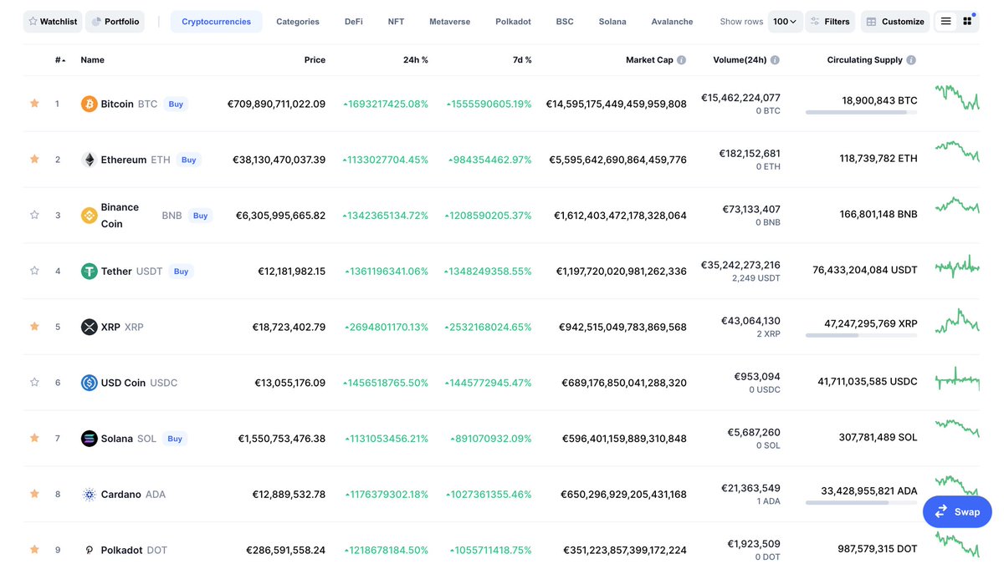Image resolution: width=1004 pixels, height=569 pixels.
Task: Click the Solana logo icon
Action: tap(89, 438)
